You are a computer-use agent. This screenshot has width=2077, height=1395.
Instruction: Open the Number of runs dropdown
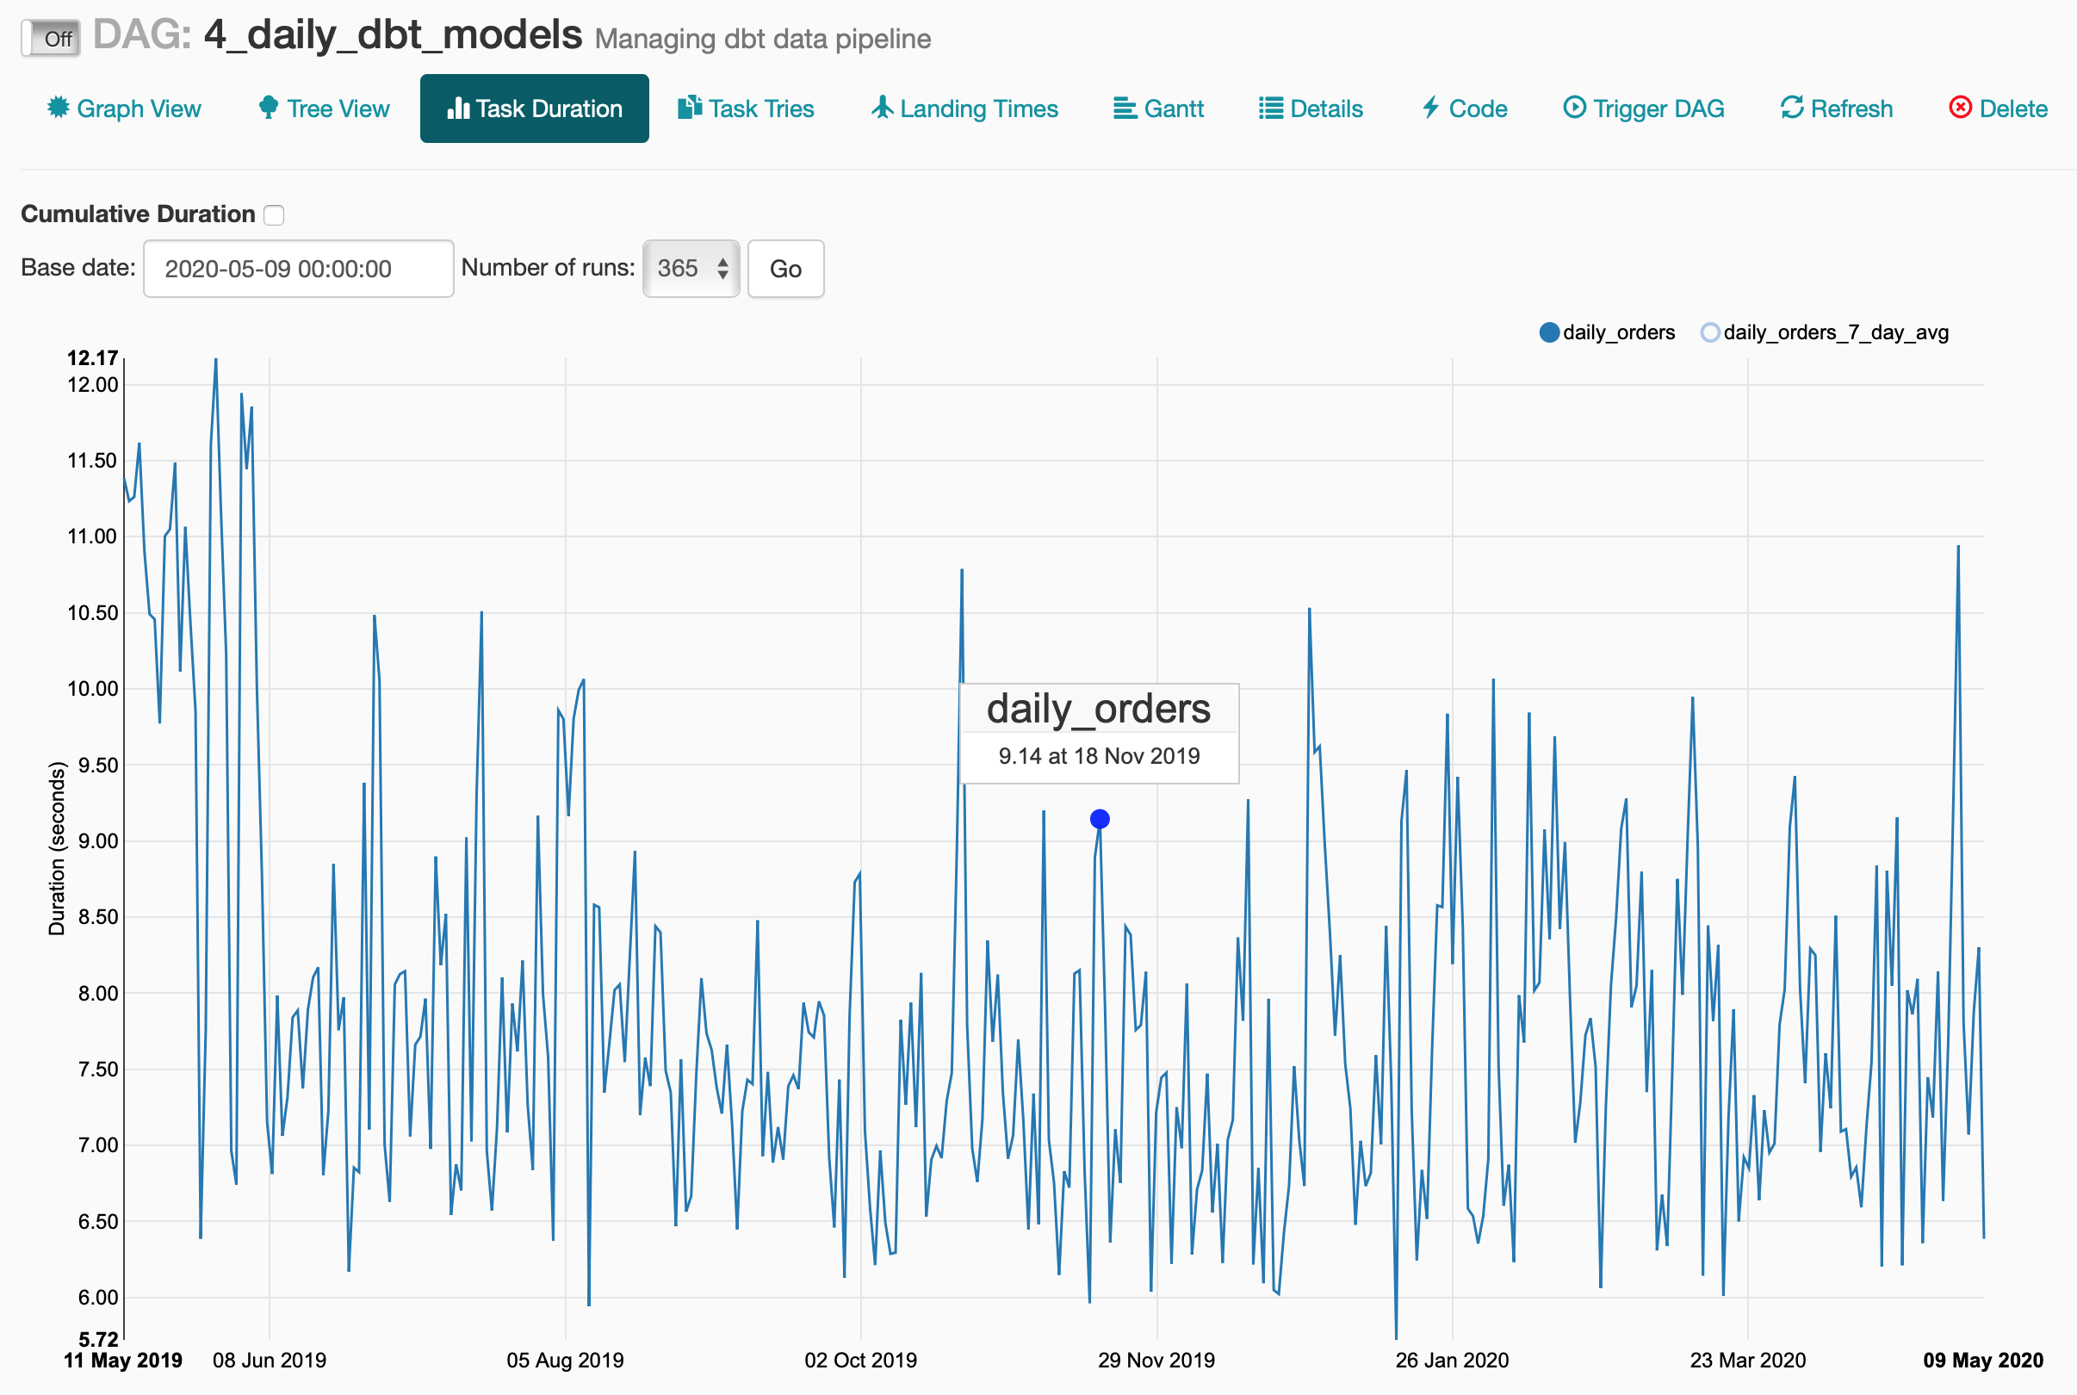(x=691, y=269)
